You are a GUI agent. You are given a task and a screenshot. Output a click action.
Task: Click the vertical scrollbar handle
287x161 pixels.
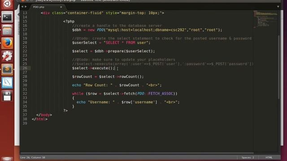279,67
